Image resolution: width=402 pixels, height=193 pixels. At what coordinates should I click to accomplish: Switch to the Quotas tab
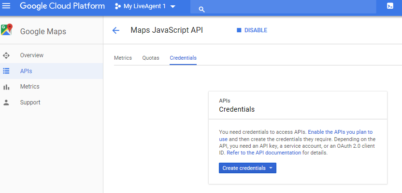click(151, 58)
